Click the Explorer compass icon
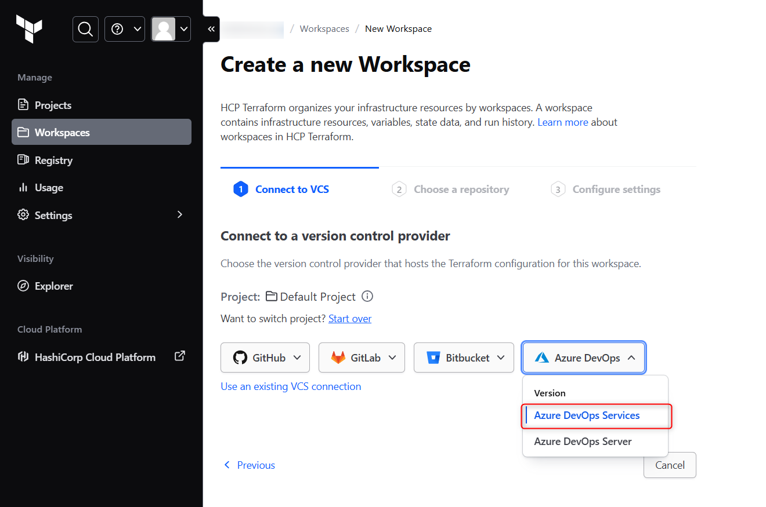The width and height of the screenshot is (766, 507). [23, 286]
